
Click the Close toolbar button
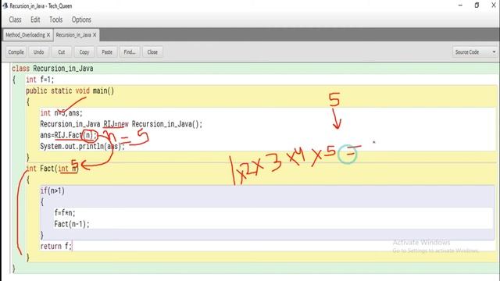pos(152,52)
